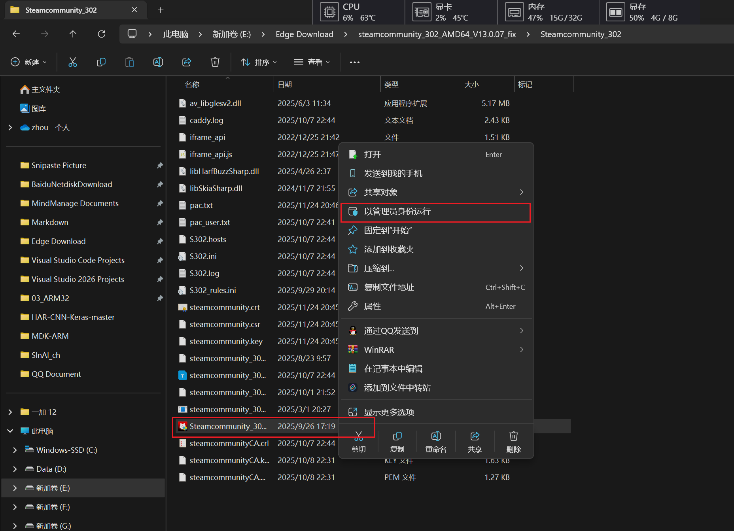
Task: Click the Delete trash icon in the toolbar
Action: tap(215, 62)
